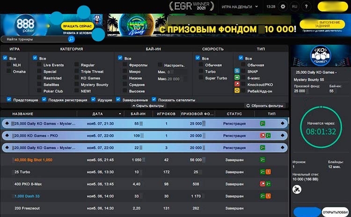Check the Super Turbo speed checkbox
Viewport: 351px width, 217px height.
pyautogui.click(x=201, y=78)
